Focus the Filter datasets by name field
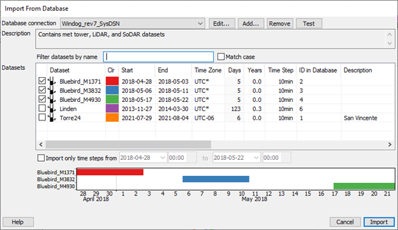 point(158,57)
